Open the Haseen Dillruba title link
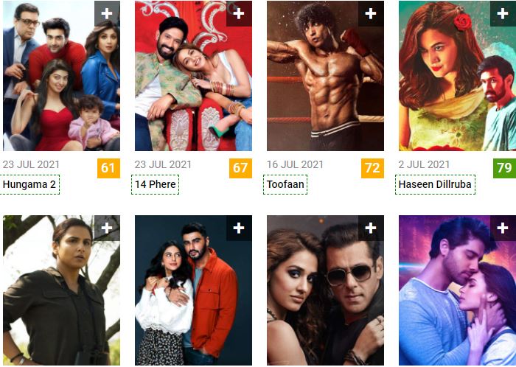 pos(435,184)
